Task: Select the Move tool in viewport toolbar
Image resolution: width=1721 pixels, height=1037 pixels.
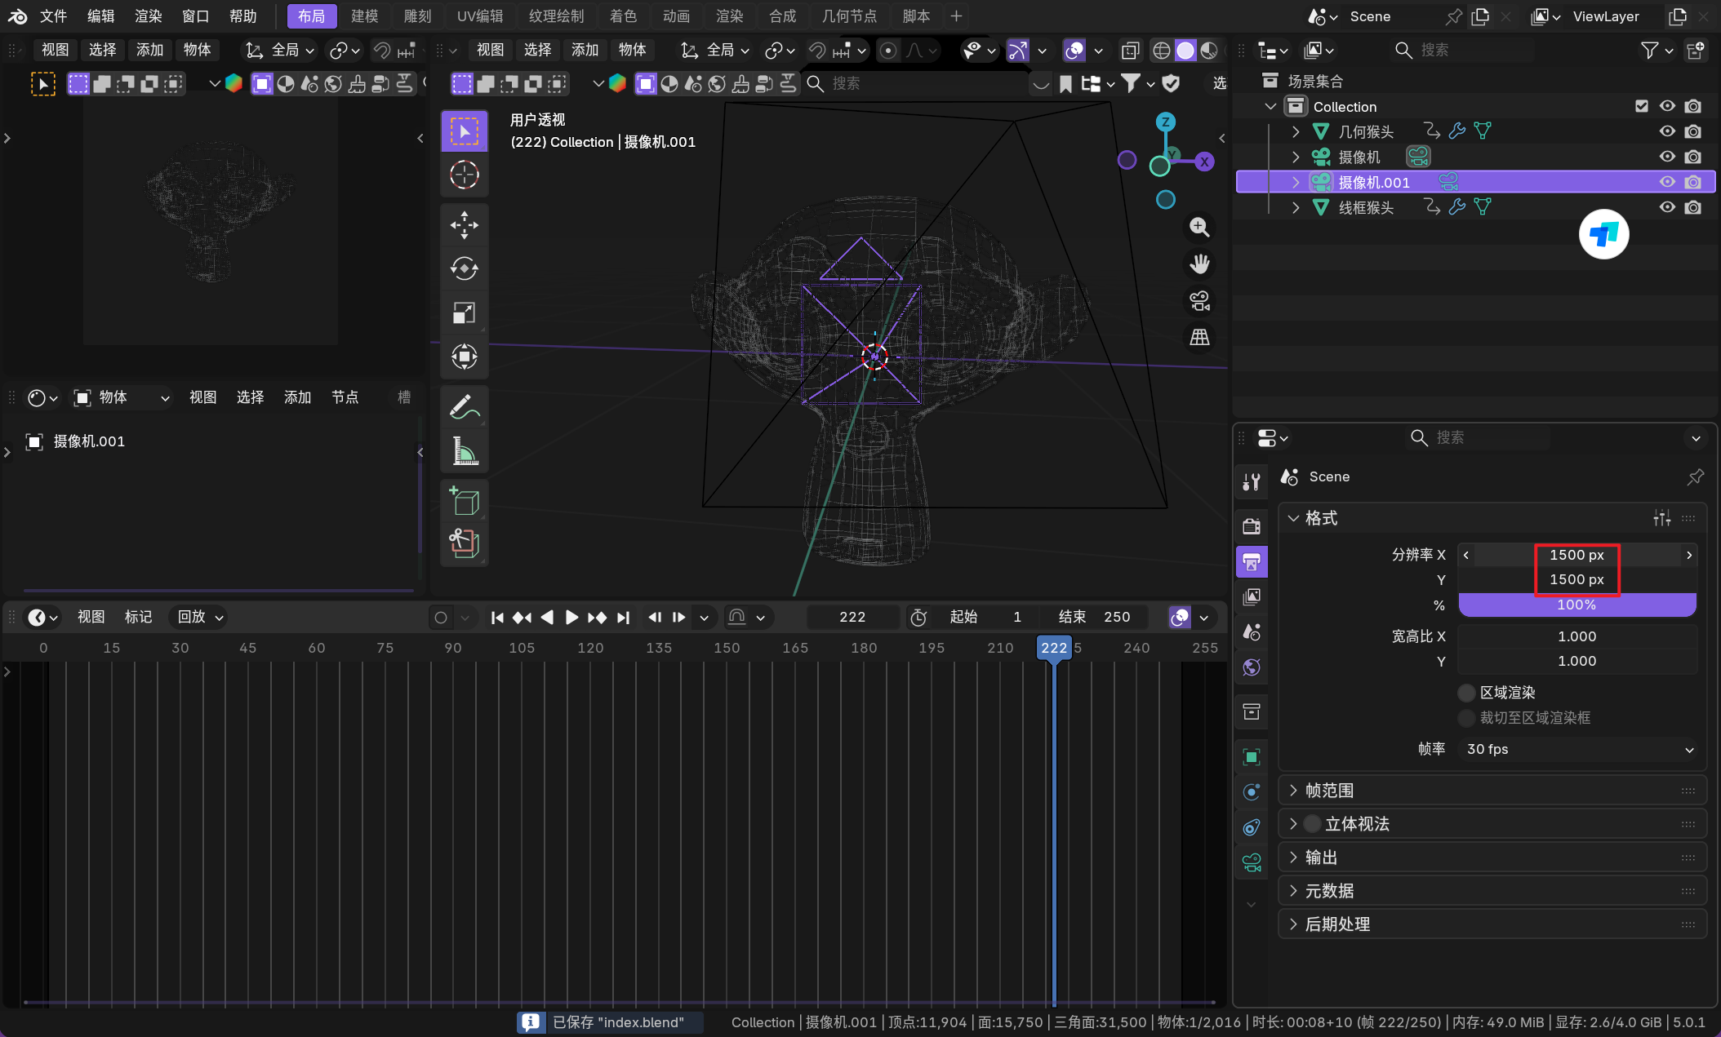Action: [x=464, y=225]
